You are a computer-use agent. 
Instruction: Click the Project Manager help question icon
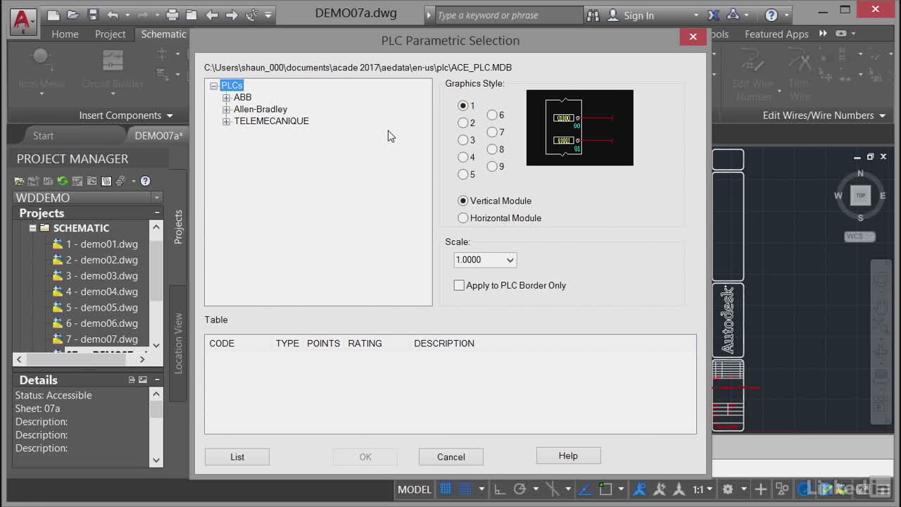[x=145, y=181]
